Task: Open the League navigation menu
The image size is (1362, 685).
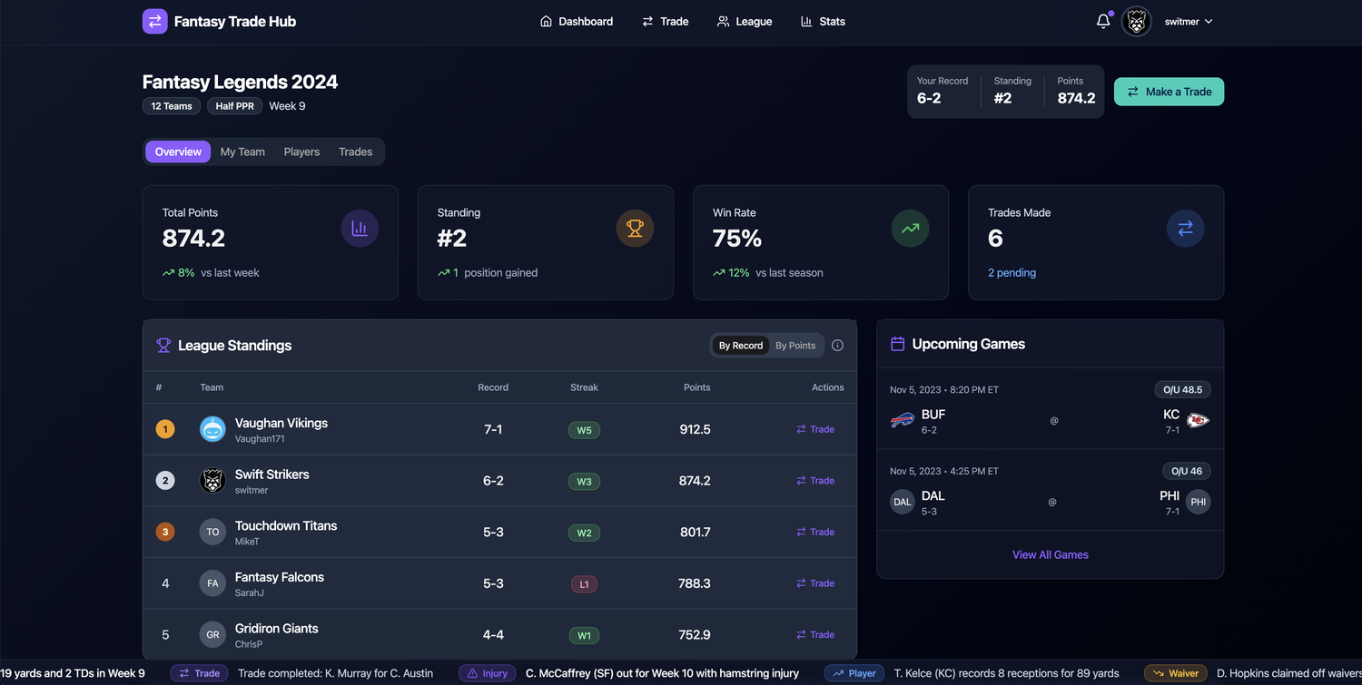Action: tap(744, 22)
